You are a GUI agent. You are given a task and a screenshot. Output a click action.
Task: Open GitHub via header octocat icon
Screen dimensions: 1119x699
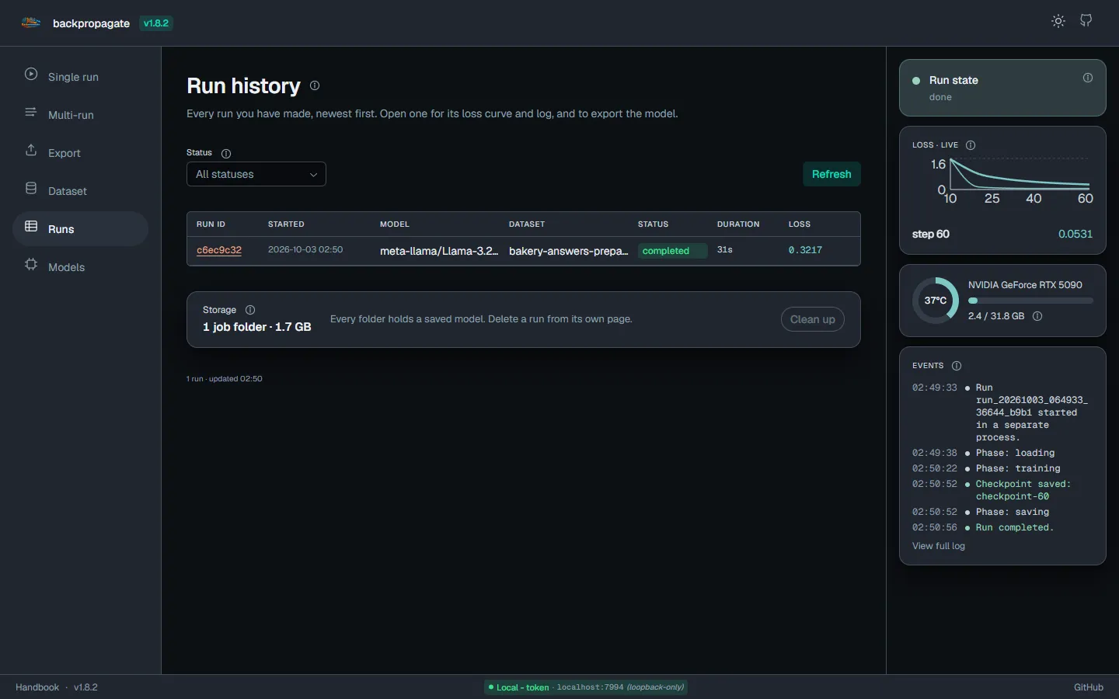coord(1086,21)
